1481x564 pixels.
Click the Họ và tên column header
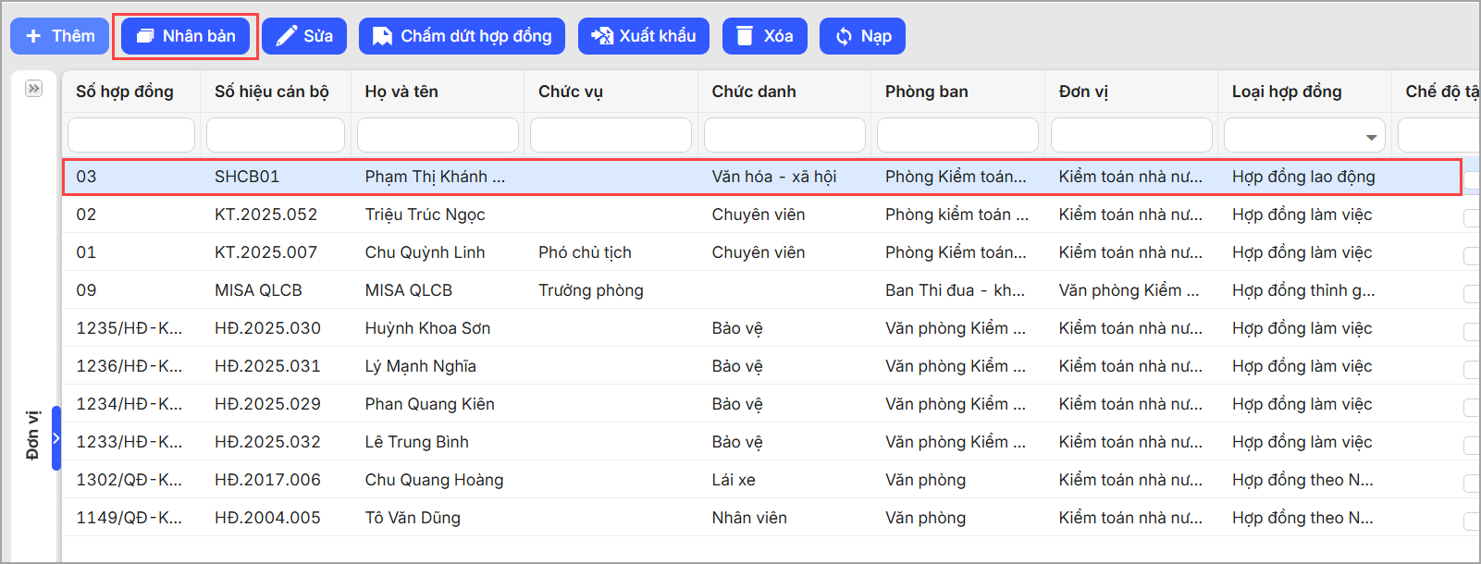coord(401,92)
